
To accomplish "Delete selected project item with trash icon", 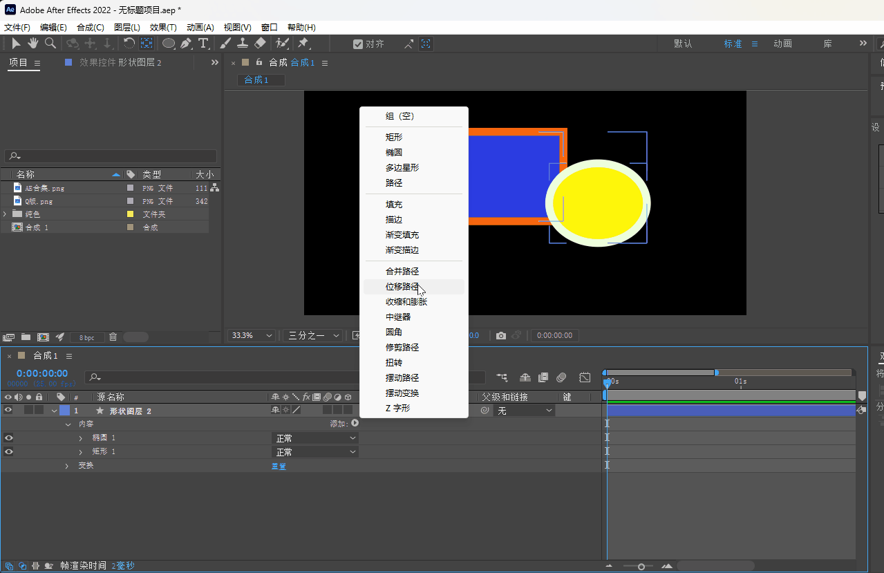I will [x=113, y=337].
